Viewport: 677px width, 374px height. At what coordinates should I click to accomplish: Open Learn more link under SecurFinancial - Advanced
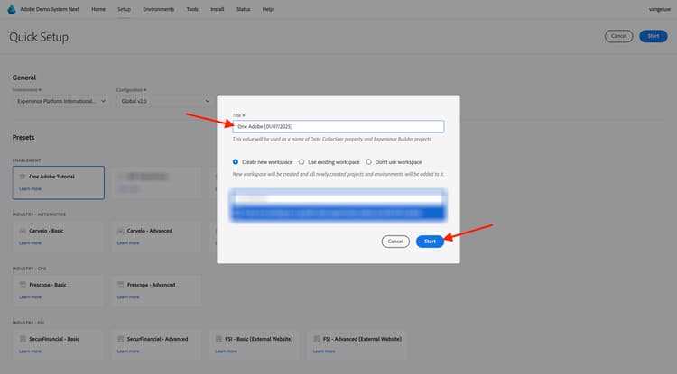pyautogui.click(x=128, y=351)
